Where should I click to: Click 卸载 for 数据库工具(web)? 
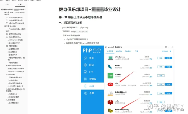coord(161,93)
